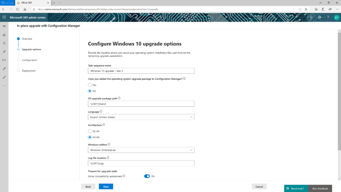Screen dimensions: 341x192
Task: Go to the Overview wizard step
Action: (27, 38)
